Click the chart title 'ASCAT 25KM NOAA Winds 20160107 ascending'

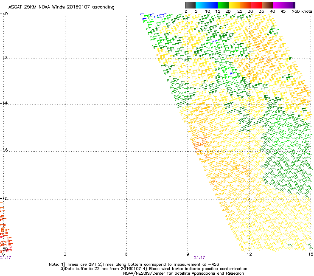(x=61, y=7)
